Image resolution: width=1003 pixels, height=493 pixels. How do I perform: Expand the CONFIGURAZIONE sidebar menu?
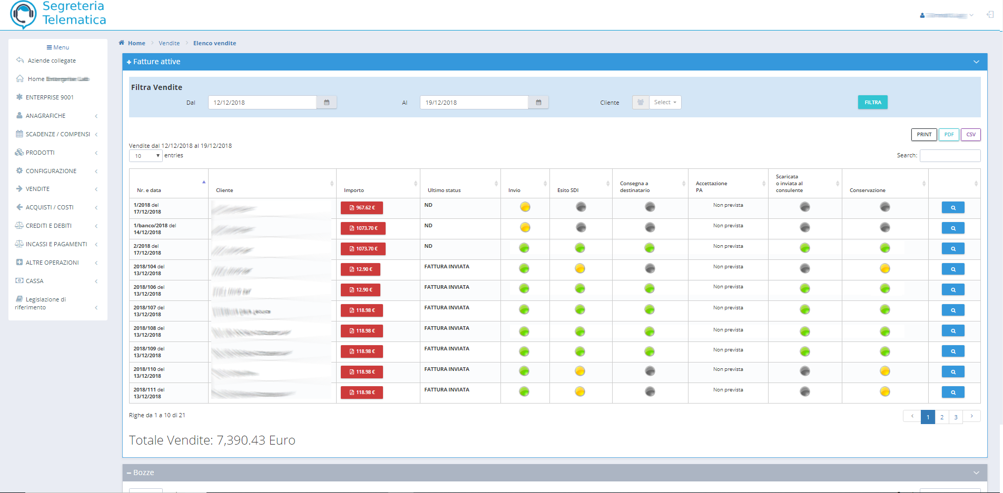point(57,171)
